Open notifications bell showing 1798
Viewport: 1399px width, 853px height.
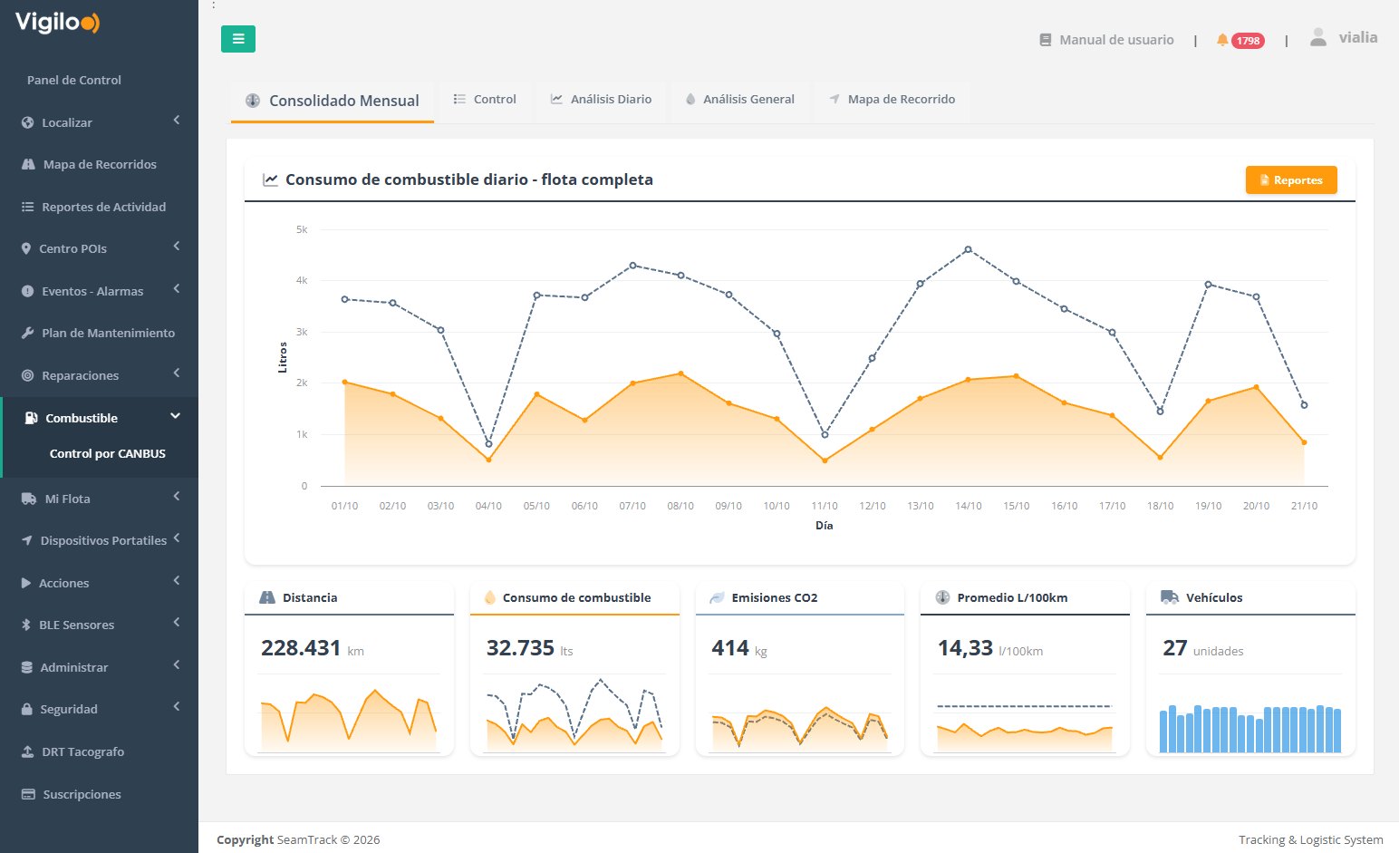(1240, 40)
